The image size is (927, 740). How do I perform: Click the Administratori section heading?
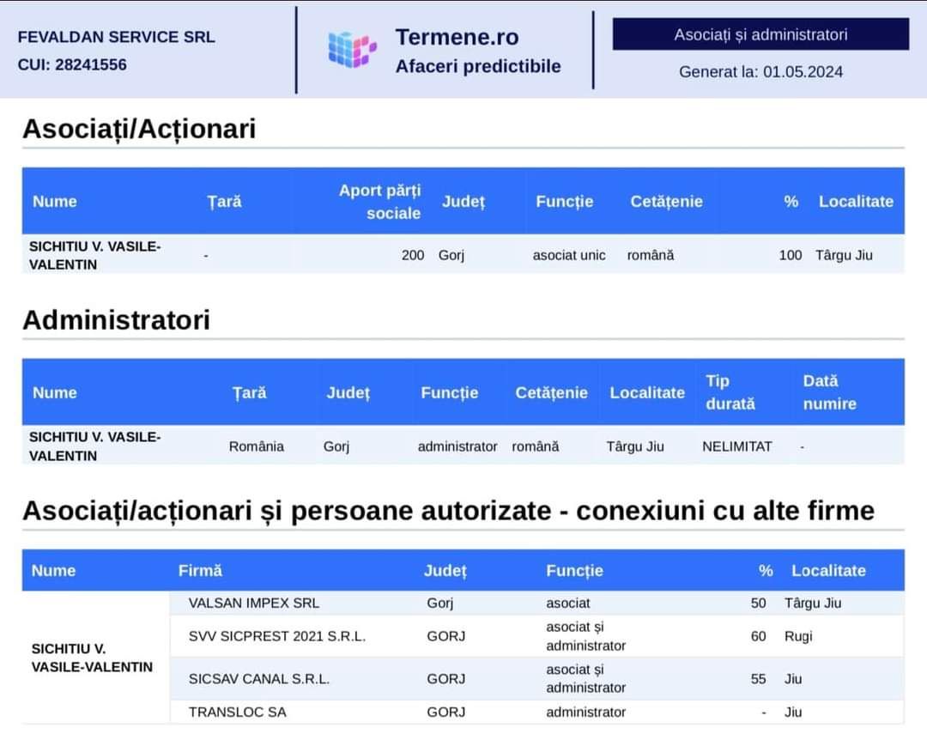click(116, 320)
